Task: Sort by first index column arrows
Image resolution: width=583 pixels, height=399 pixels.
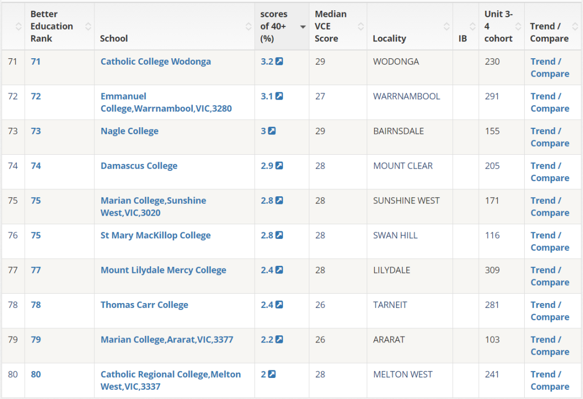Action: point(18,26)
